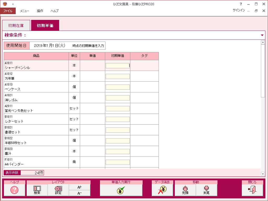Increase font size with A+ button

pos(80,187)
